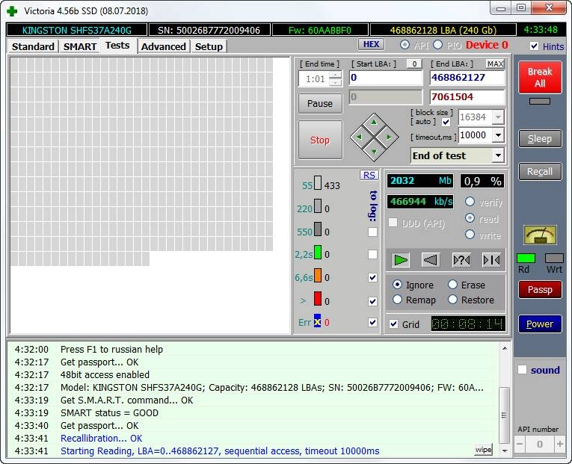Toggle the Grid checkbox
The height and width of the screenshot is (464, 572).
(x=393, y=324)
